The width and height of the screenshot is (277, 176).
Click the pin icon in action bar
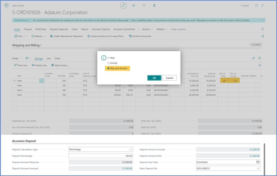tap(263, 36)
